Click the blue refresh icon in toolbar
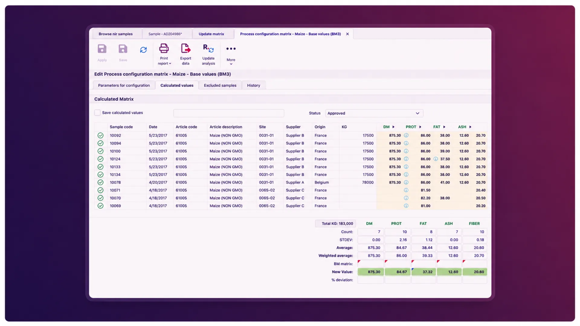 143,50
